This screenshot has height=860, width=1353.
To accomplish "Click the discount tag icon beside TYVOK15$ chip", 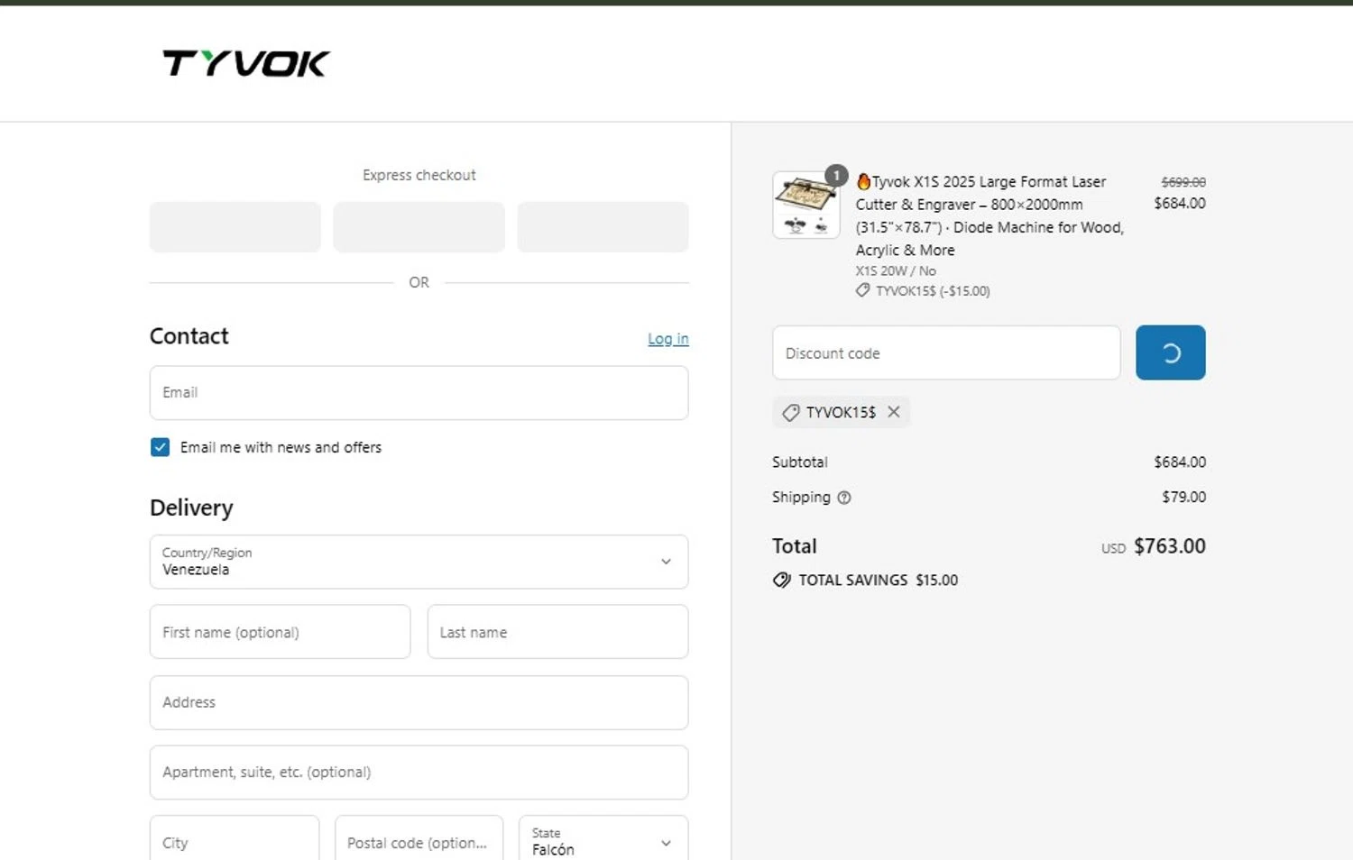I will (790, 412).
